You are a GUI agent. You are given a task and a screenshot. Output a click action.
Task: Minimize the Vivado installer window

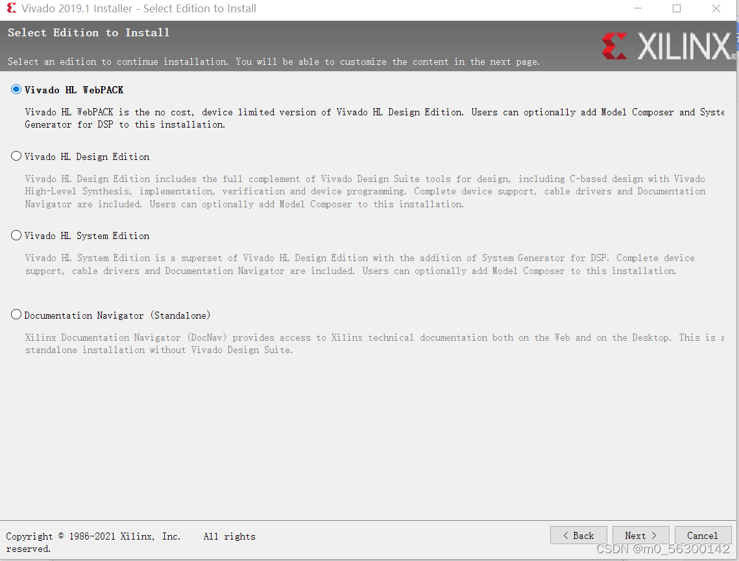coord(638,8)
